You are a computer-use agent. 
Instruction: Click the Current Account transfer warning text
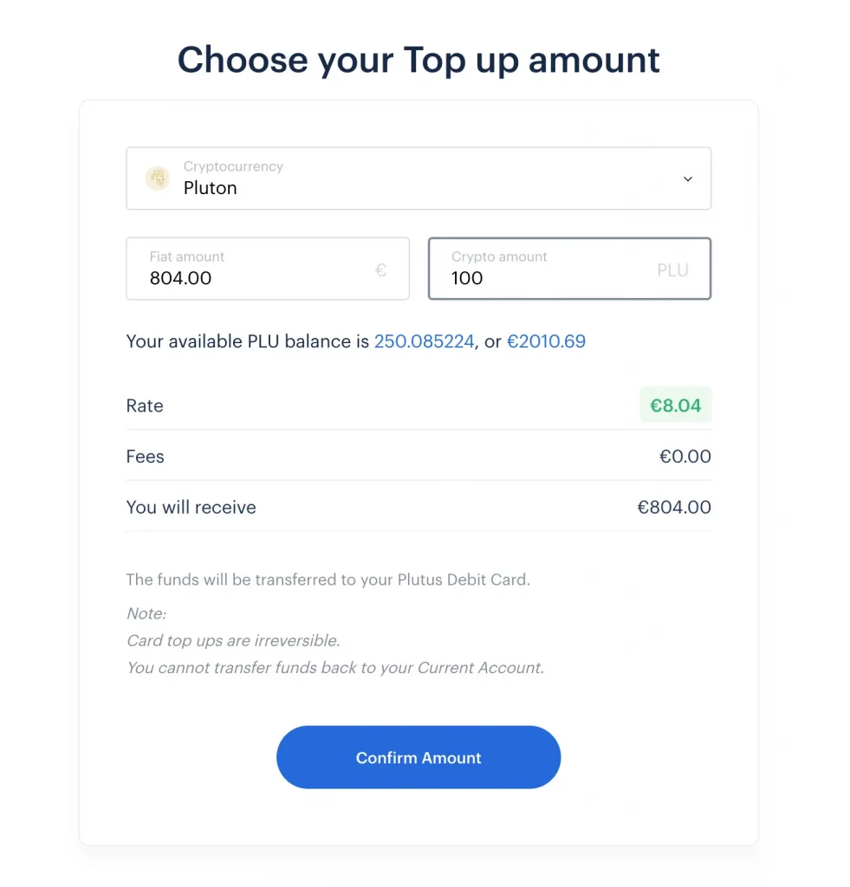335,668
